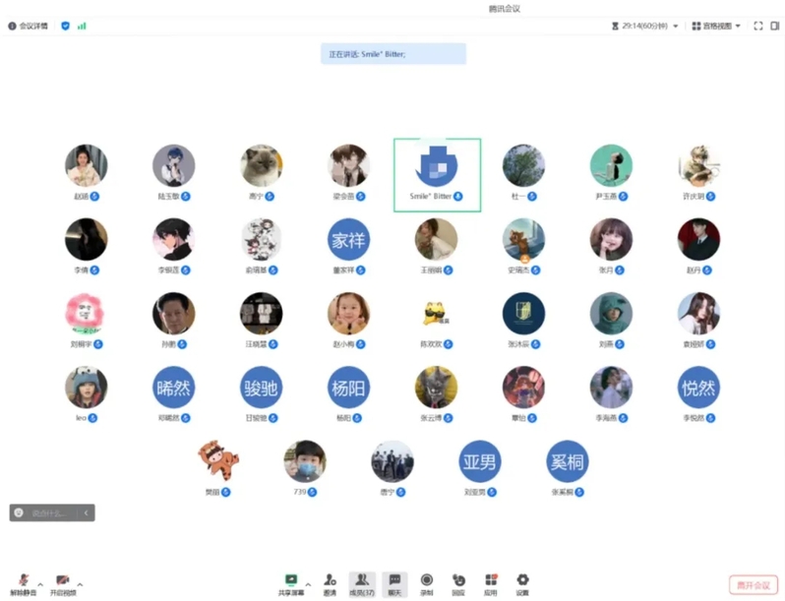Open the reactions icon in the toolbar
785x601 pixels.
[x=458, y=582]
